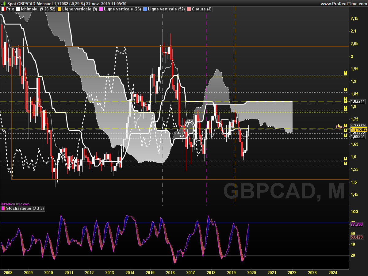
Task: Click the candlestick chart icon beside the title
Action: [3, 3]
